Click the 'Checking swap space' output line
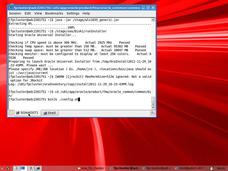This screenshot has width=228, height=171. coord(77,50)
